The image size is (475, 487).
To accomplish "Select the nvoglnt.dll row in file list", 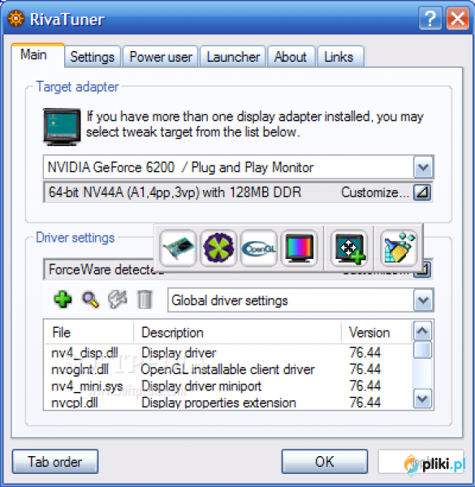I will 228,369.
